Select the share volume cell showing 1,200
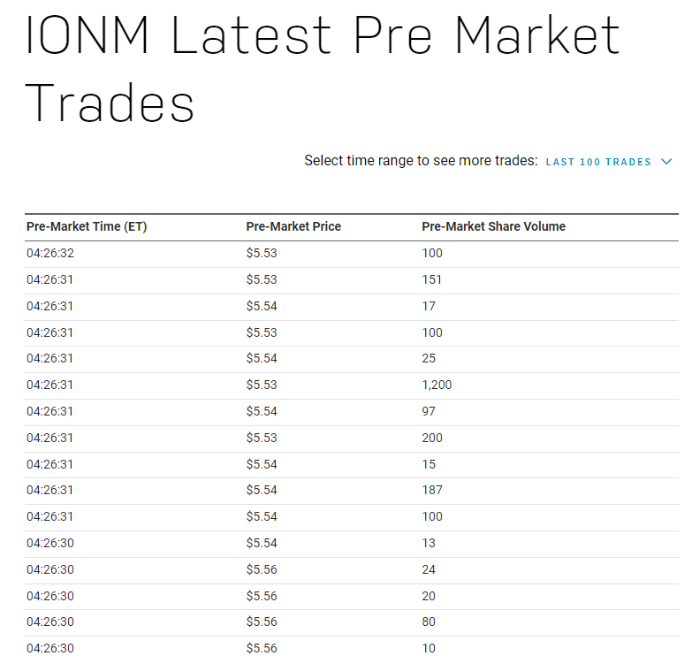This screenshot has height=656, width=692. tap(437, 385)
